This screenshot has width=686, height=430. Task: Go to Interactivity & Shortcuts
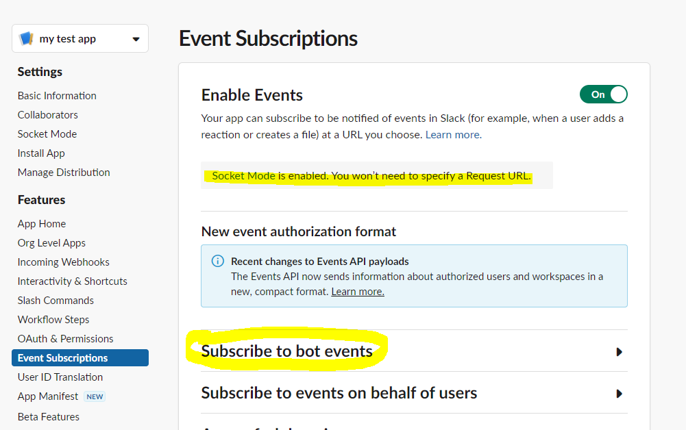click(72, 281)
